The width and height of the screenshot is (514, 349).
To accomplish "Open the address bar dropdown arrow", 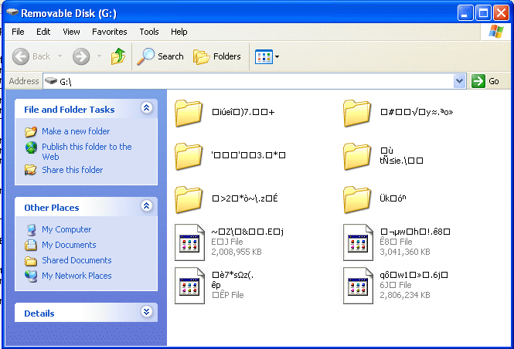I will 460,81.
